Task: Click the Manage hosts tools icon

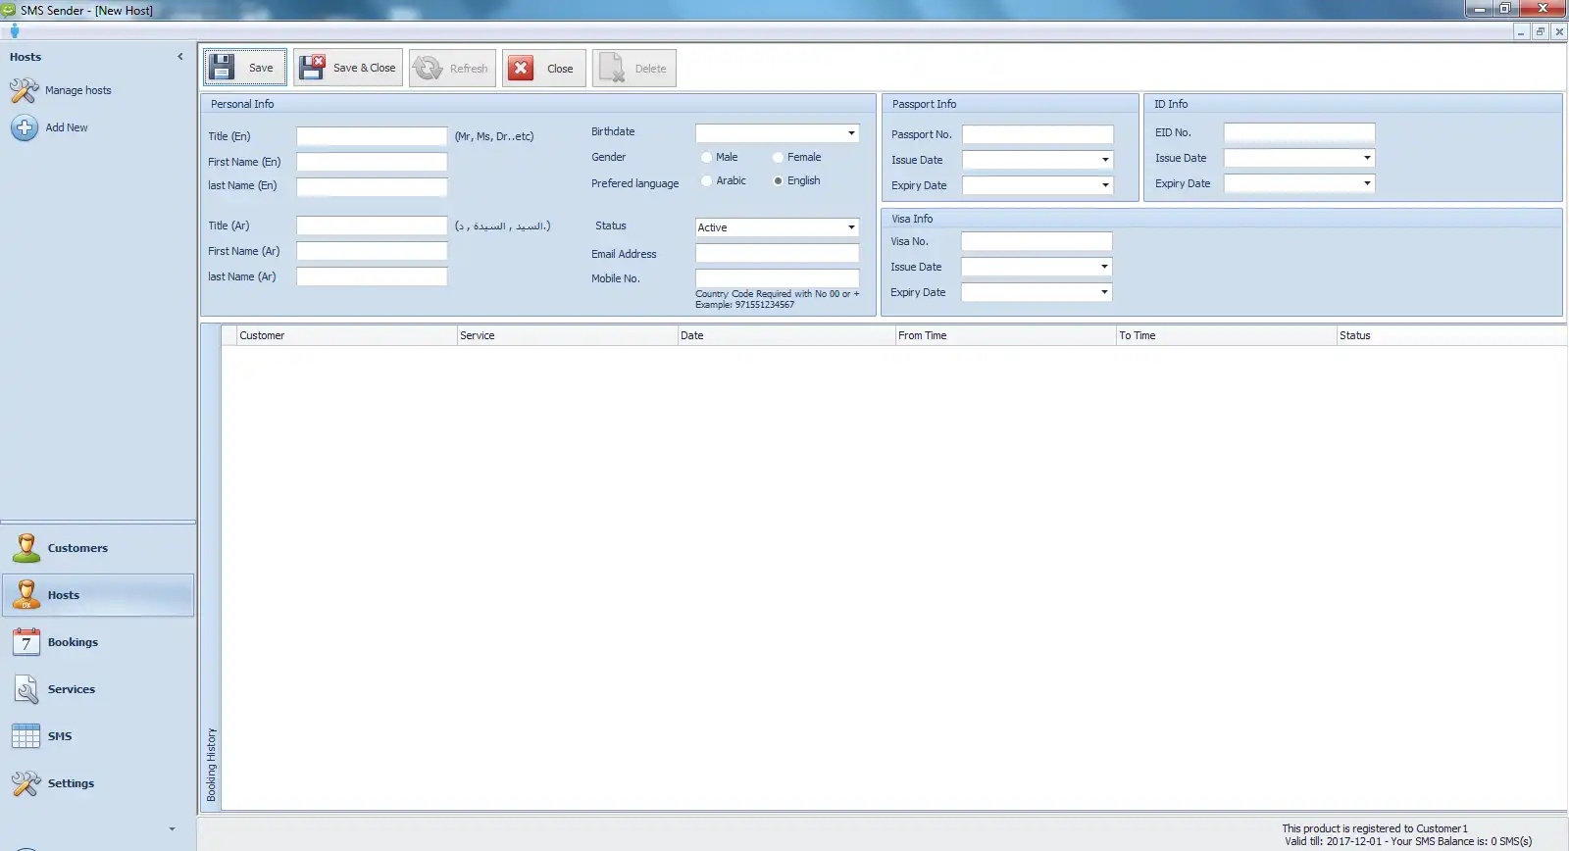Action: coord(24,91)
